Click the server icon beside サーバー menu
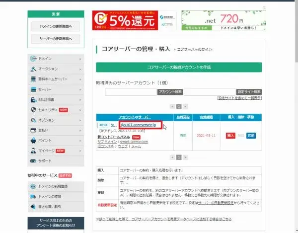298x233 pixels. point(33,89)
